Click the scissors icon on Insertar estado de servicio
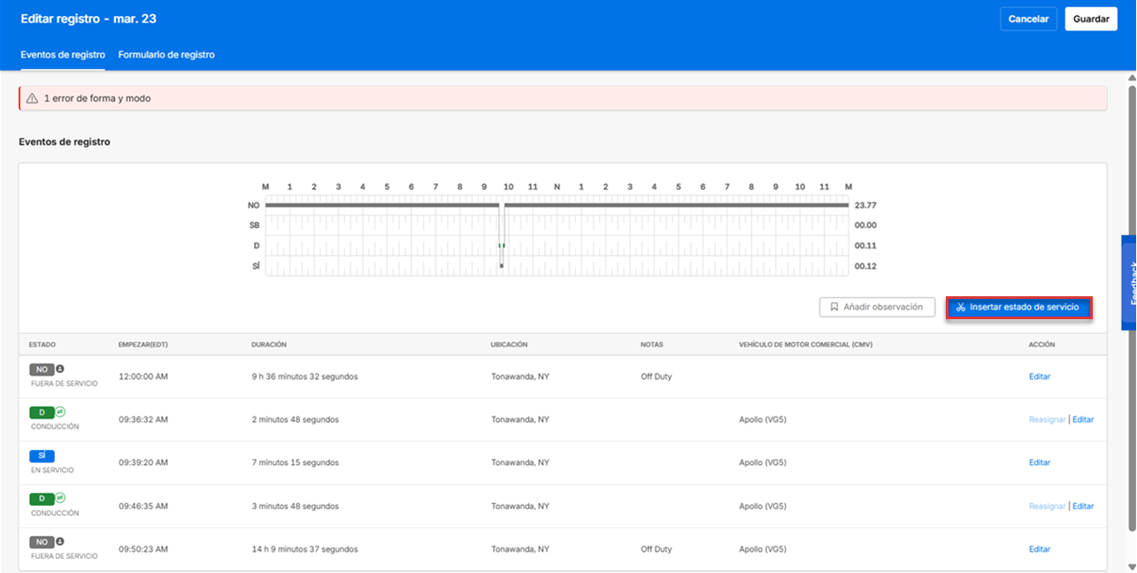Viewport: 1137px width, 573px height. click(x=961, y=307)
